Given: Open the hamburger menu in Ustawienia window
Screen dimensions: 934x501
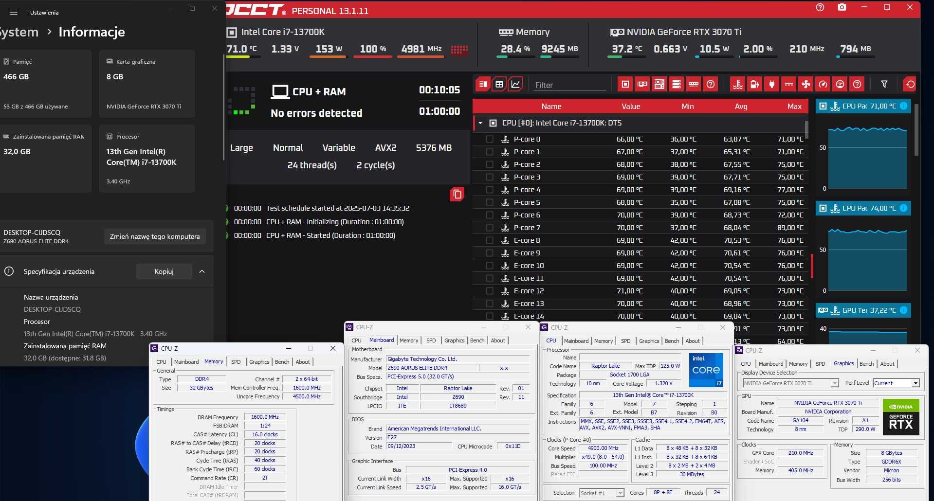Looking at the screenshot, I should coord(14,12).
